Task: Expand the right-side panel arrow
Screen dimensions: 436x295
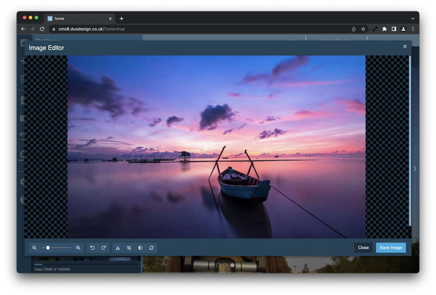Action: pos(415,169)
